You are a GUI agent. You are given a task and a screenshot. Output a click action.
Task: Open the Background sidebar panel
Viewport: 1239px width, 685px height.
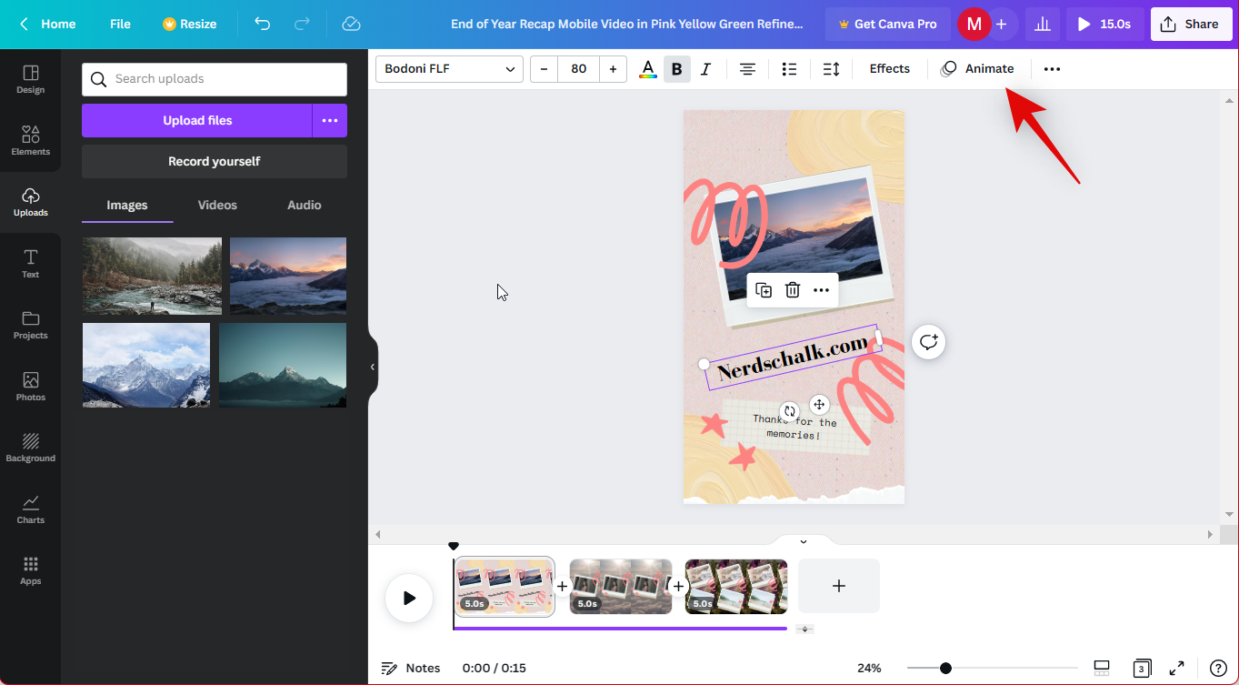pyautogui.click(x=30, y=448)
